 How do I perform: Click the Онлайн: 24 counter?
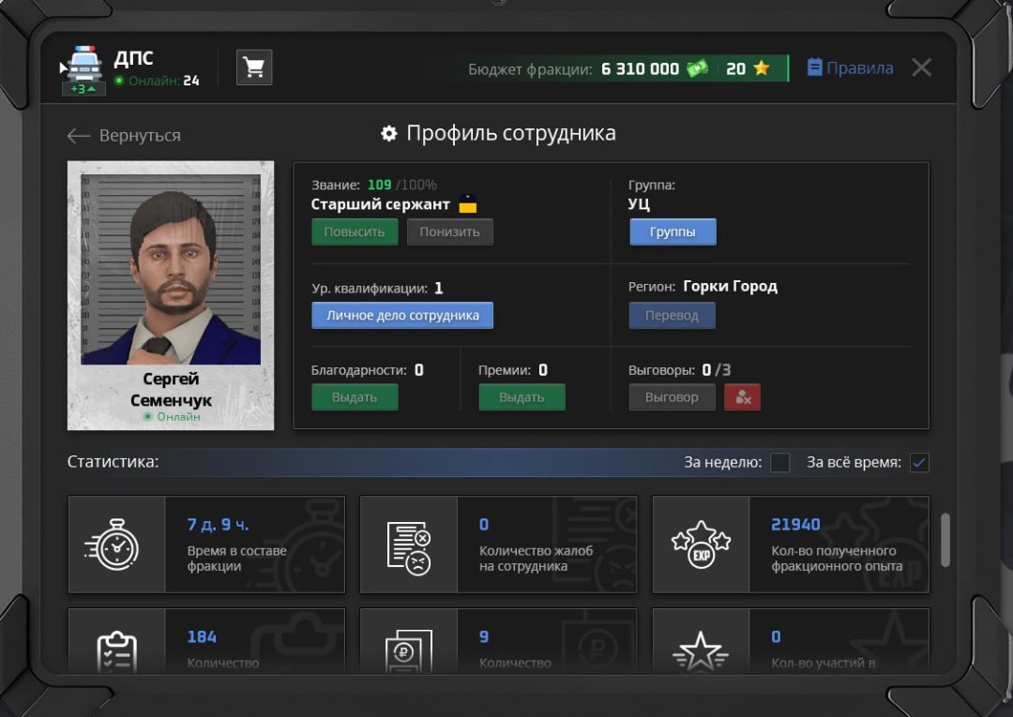158,81
